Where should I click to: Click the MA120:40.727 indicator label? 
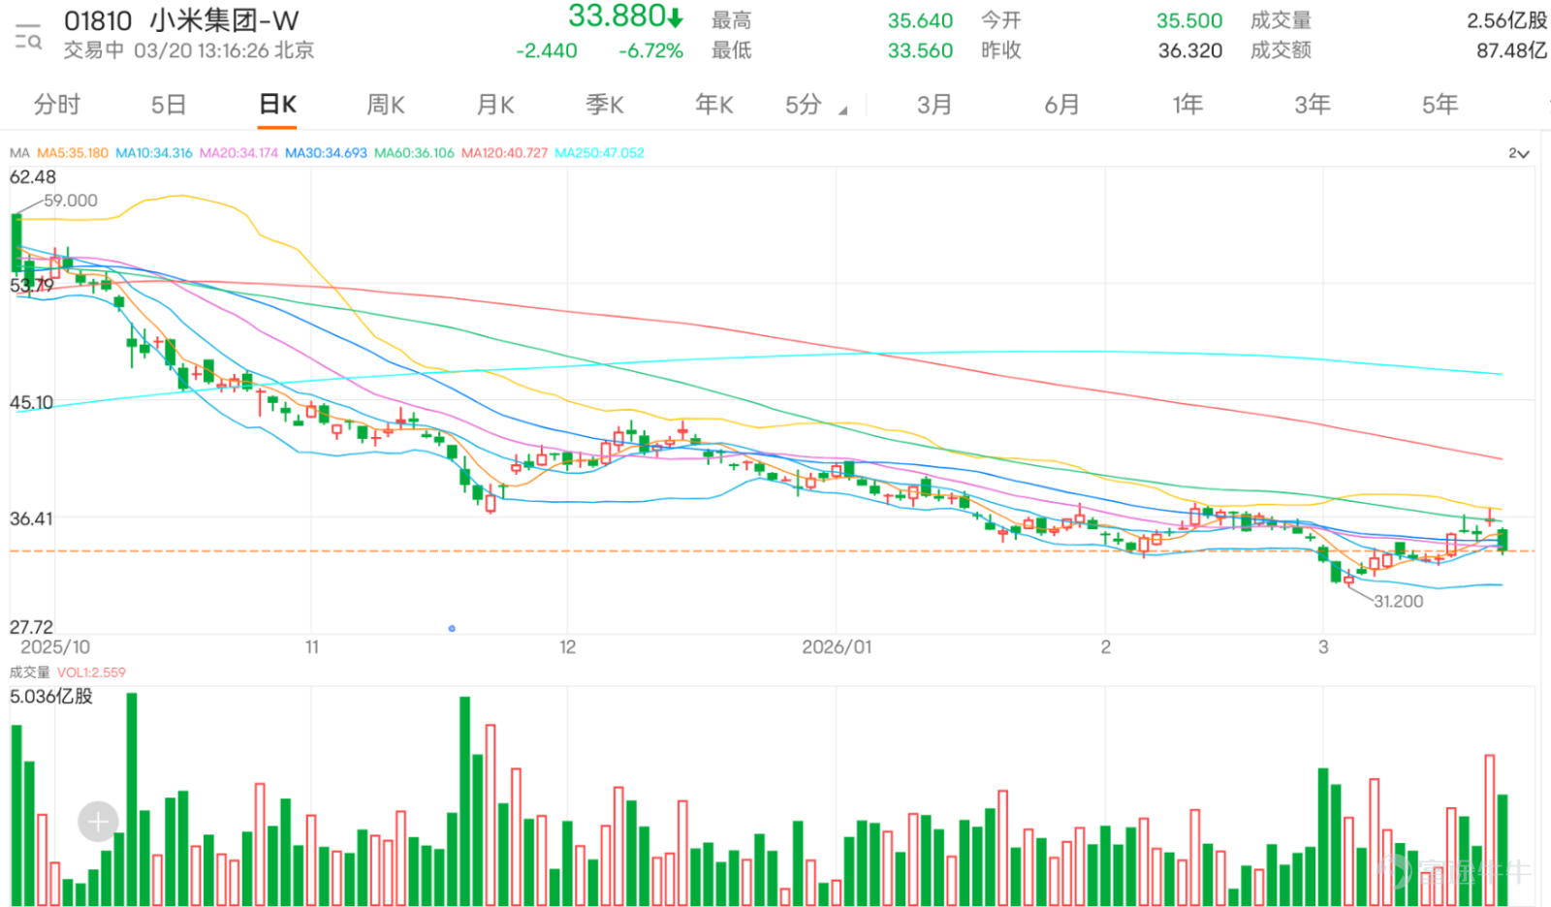[x=504, y=153]
